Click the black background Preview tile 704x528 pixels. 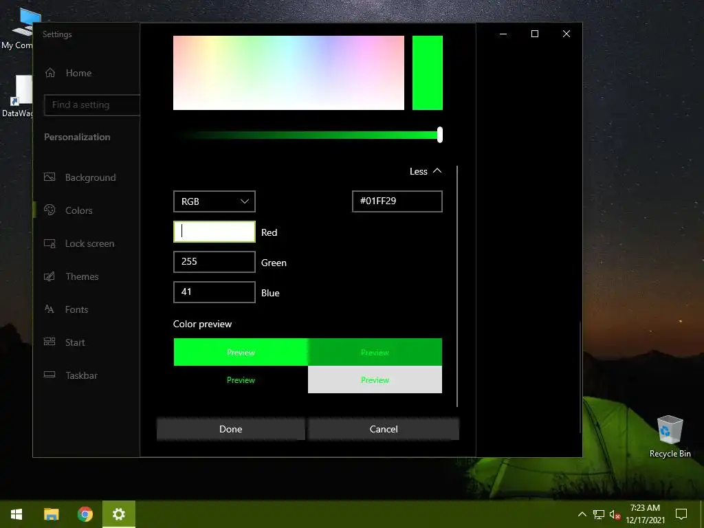(x=241, y=379)
